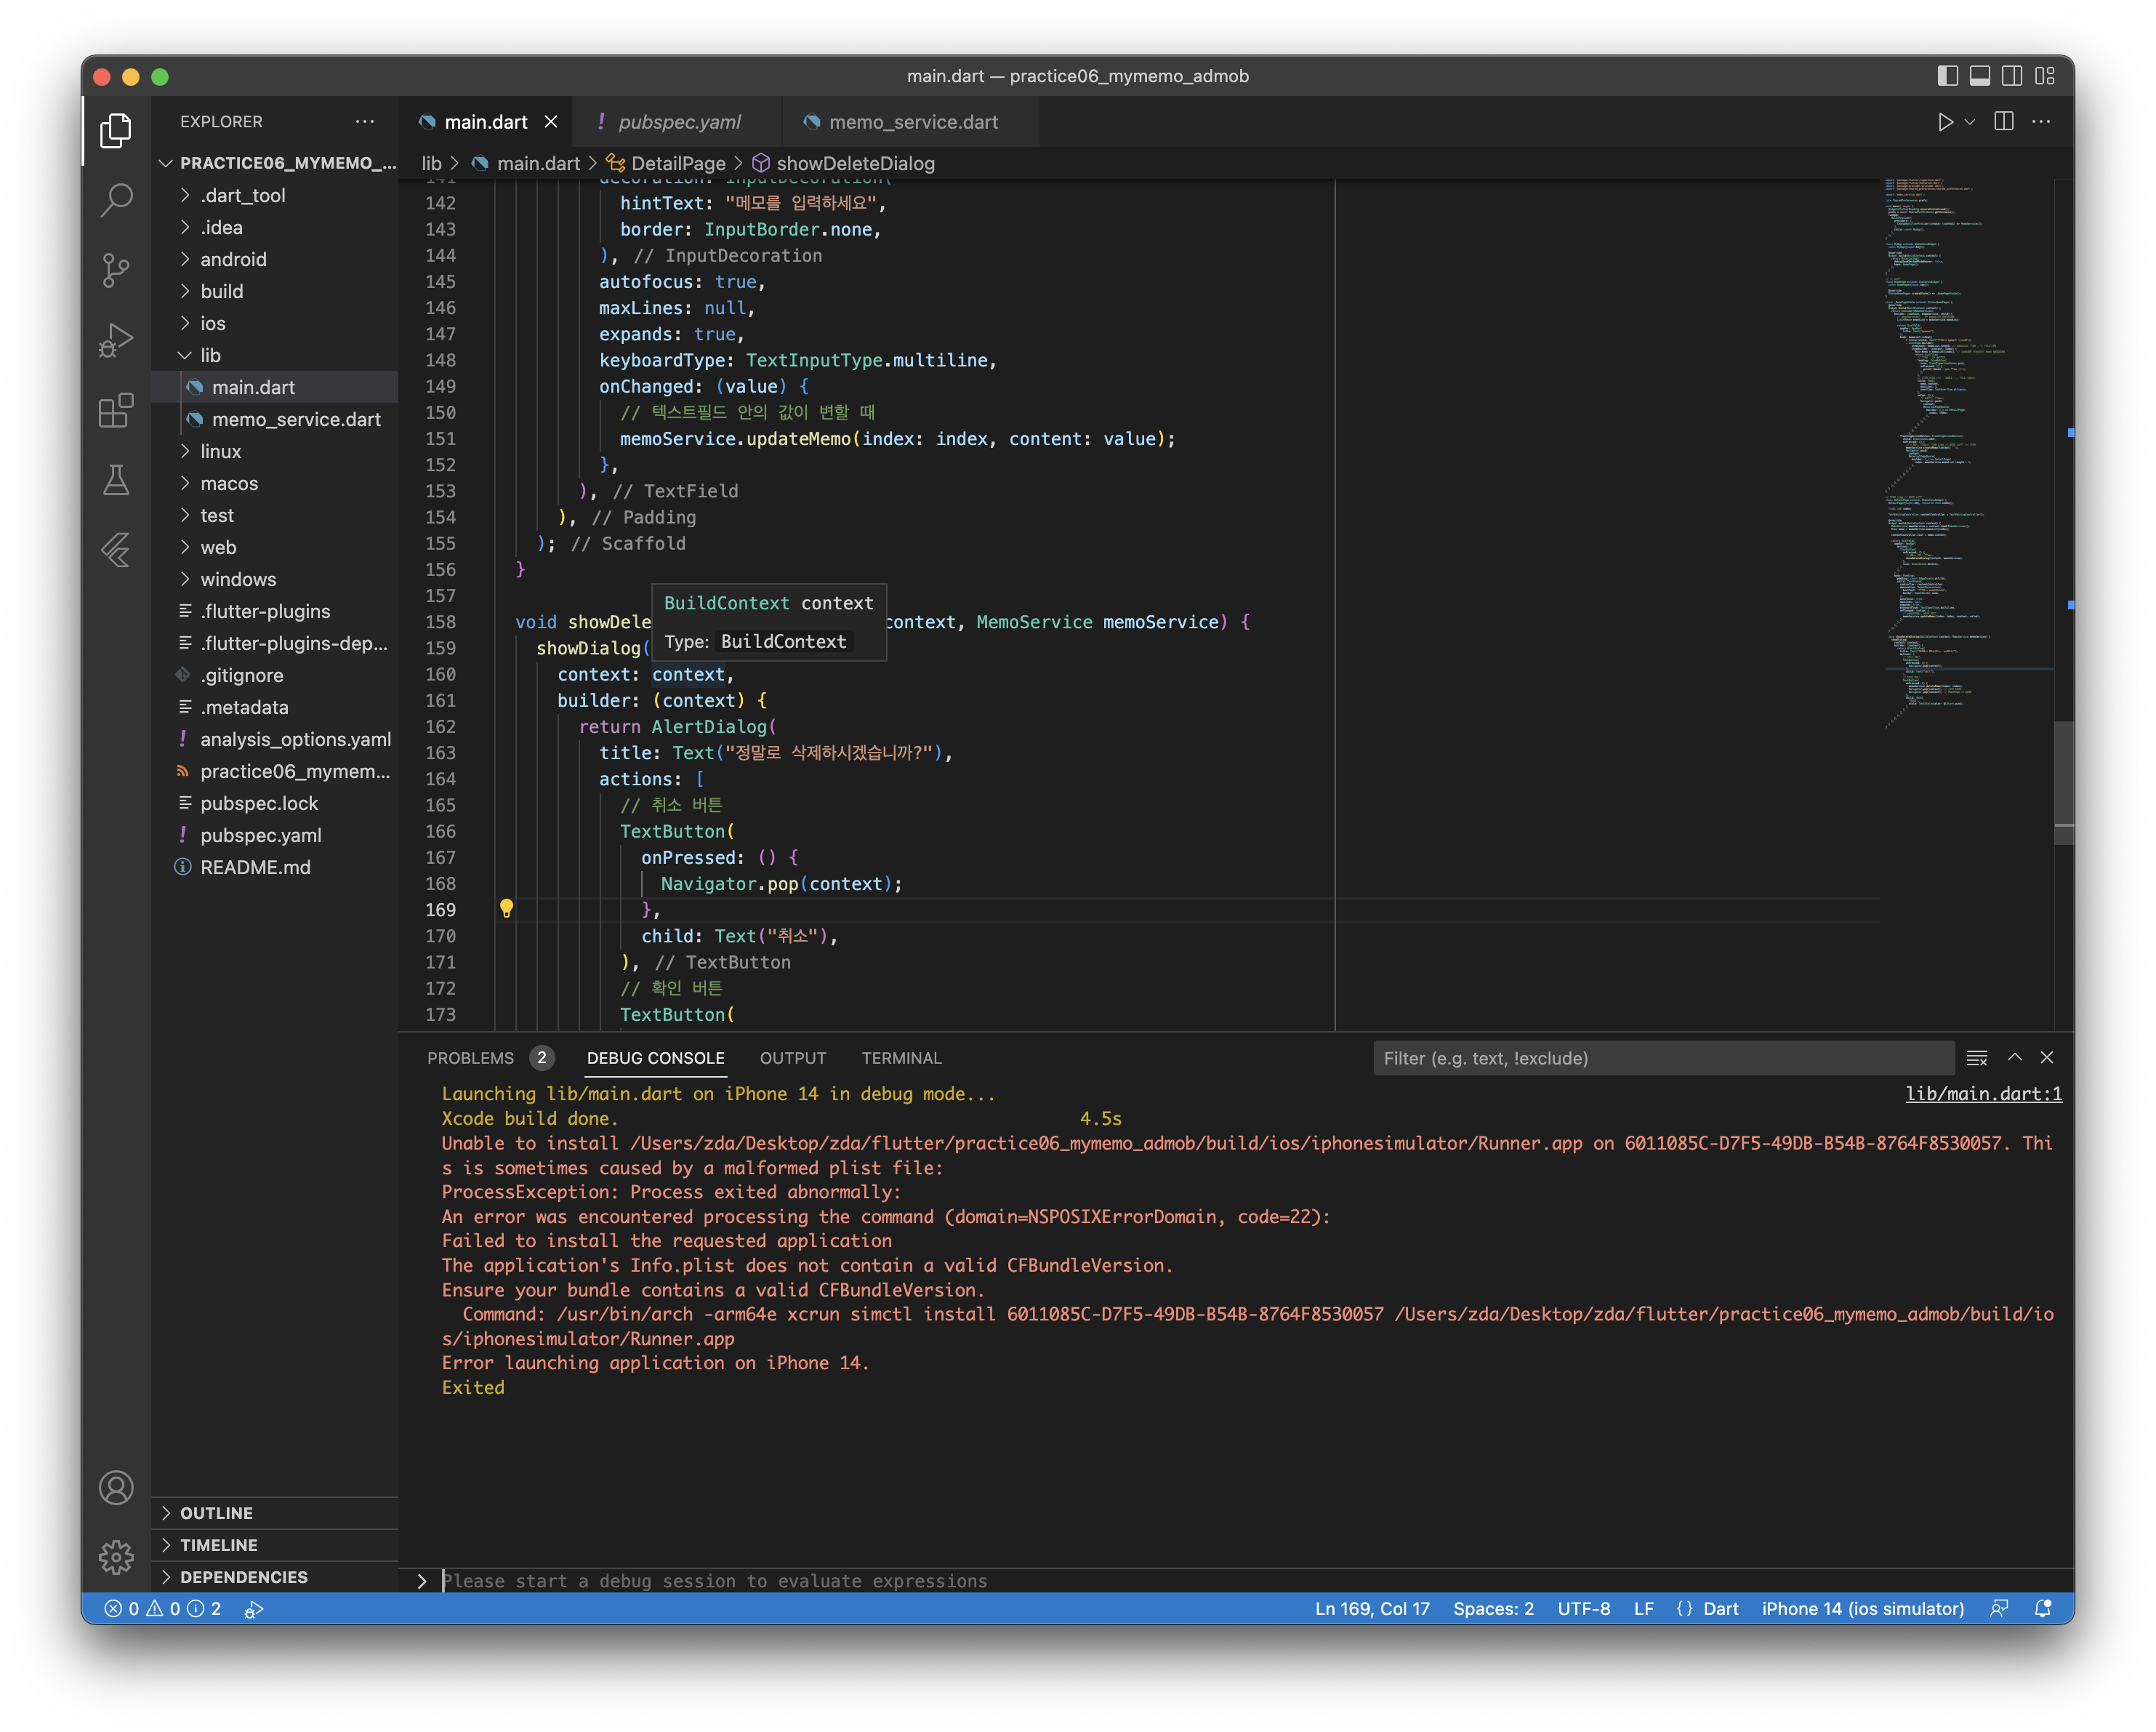
Task: Click the debug status bar icon
Action: pyautogui.click(x=254, y=1609)
